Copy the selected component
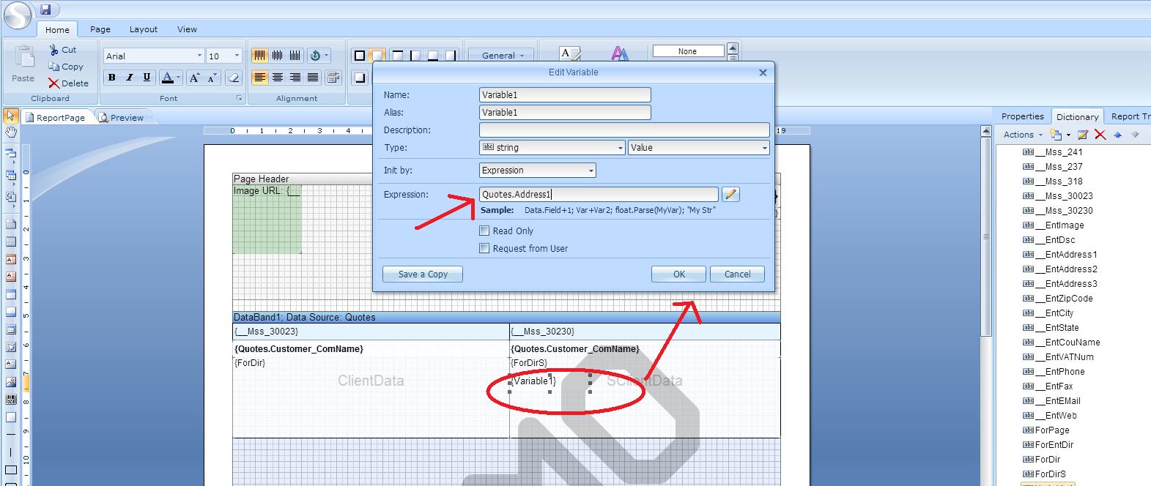 pyautogui.click(x=66, y=67)
